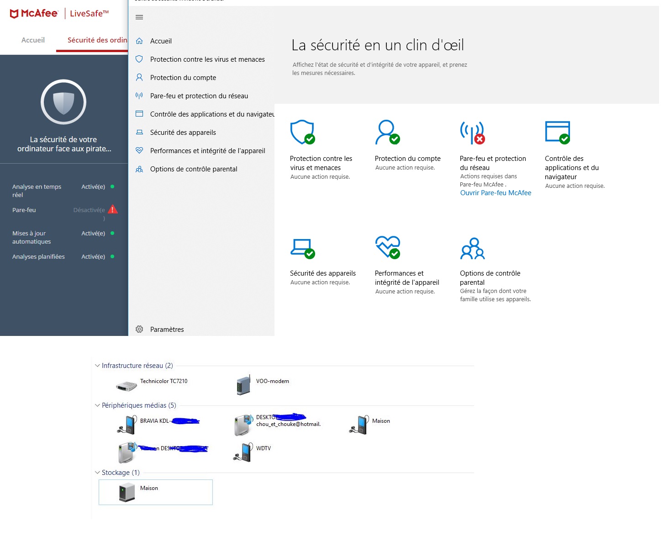The height and width of the screenshot is (543, 665).
Task: Open the large device health heart tile icon
Action: 388,247
